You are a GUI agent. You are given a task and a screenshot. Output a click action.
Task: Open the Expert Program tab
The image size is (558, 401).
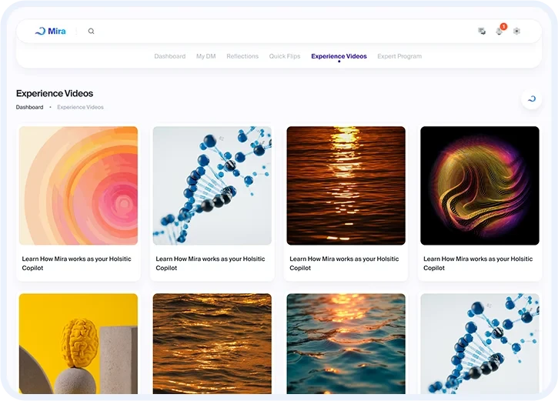[x=399, y=56]
